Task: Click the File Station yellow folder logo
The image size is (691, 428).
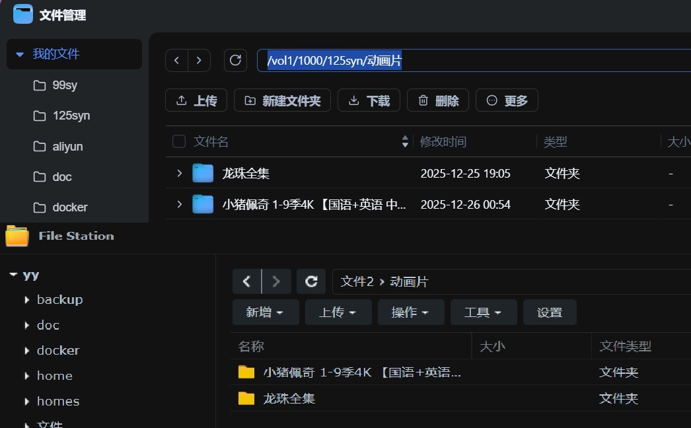Action: click(17, 236)
